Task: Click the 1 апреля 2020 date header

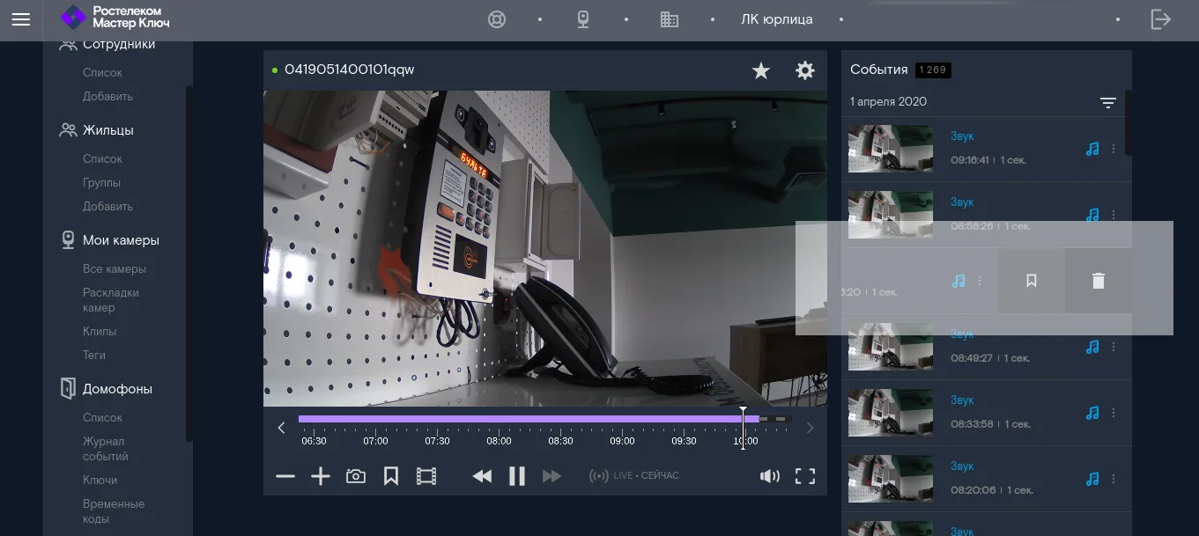Action: (888, 102)
